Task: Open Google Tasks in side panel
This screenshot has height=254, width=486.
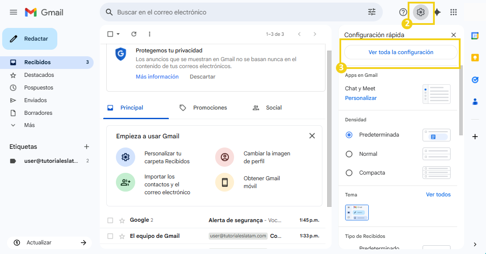Action: [475, 80]
